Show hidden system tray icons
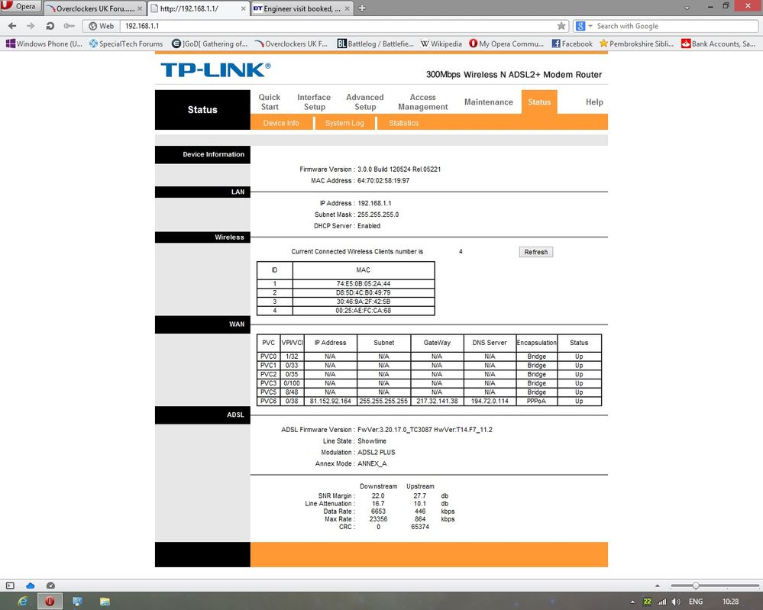Screen dimensions: 763x610 coord(632,602)
